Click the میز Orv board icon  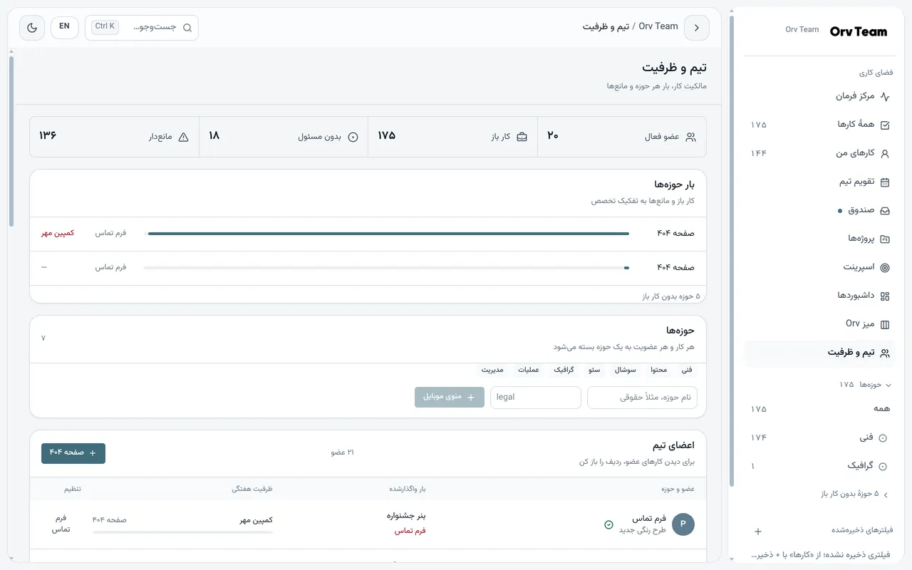885,325
